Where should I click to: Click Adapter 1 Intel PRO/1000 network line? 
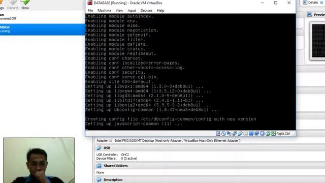[x=169, y=141]
